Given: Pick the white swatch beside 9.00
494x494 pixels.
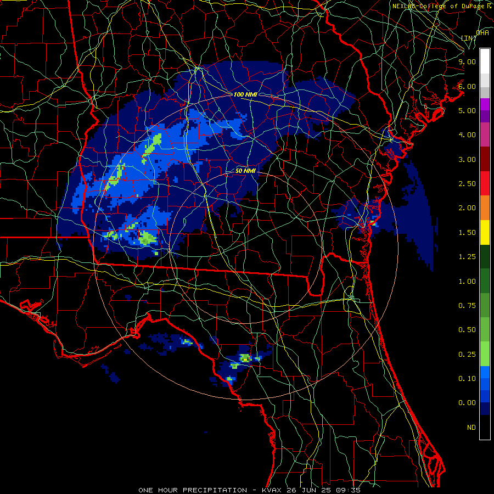Looking at the screenshot, I should tap(485, 61).
